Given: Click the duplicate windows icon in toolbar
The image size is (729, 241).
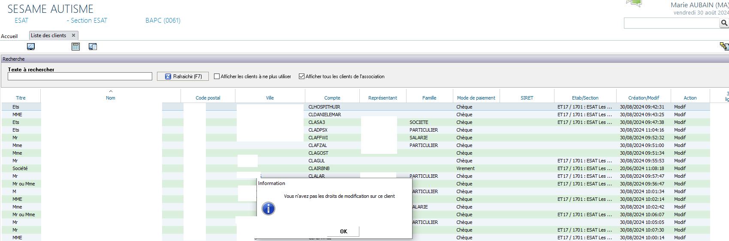Looking at the screenshot, I should [93, 47].
